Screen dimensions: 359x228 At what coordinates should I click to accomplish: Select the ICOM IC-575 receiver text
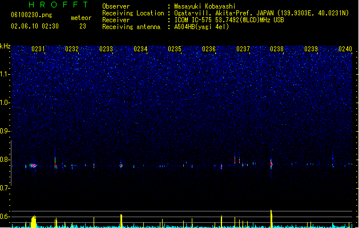229,20
